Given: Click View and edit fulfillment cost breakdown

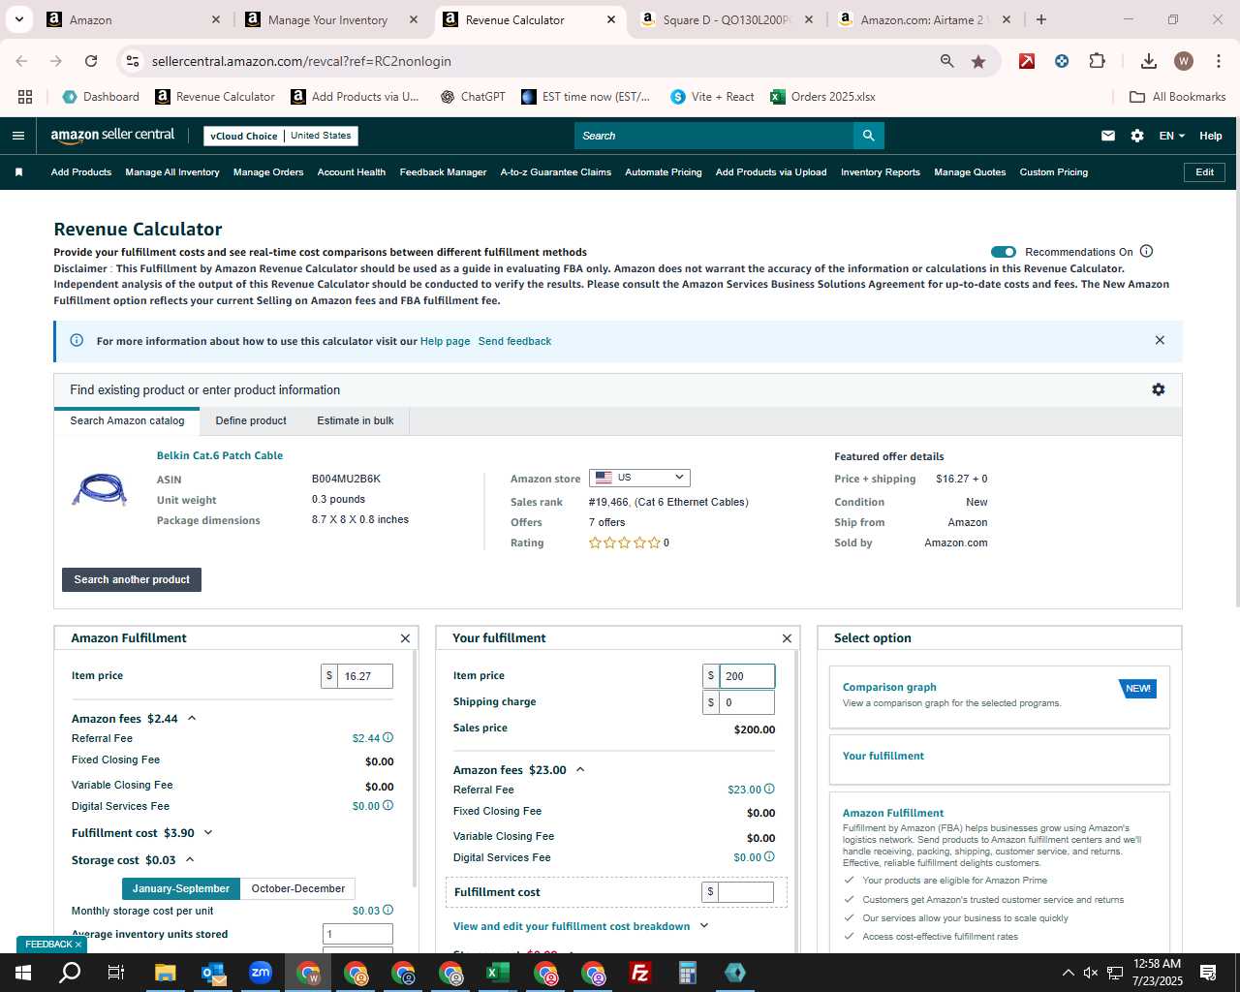Looking at the screenshot, I should tap(572, 926).
